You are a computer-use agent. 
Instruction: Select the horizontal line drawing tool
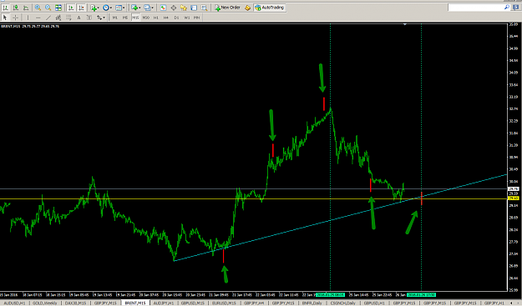point(38,18)
